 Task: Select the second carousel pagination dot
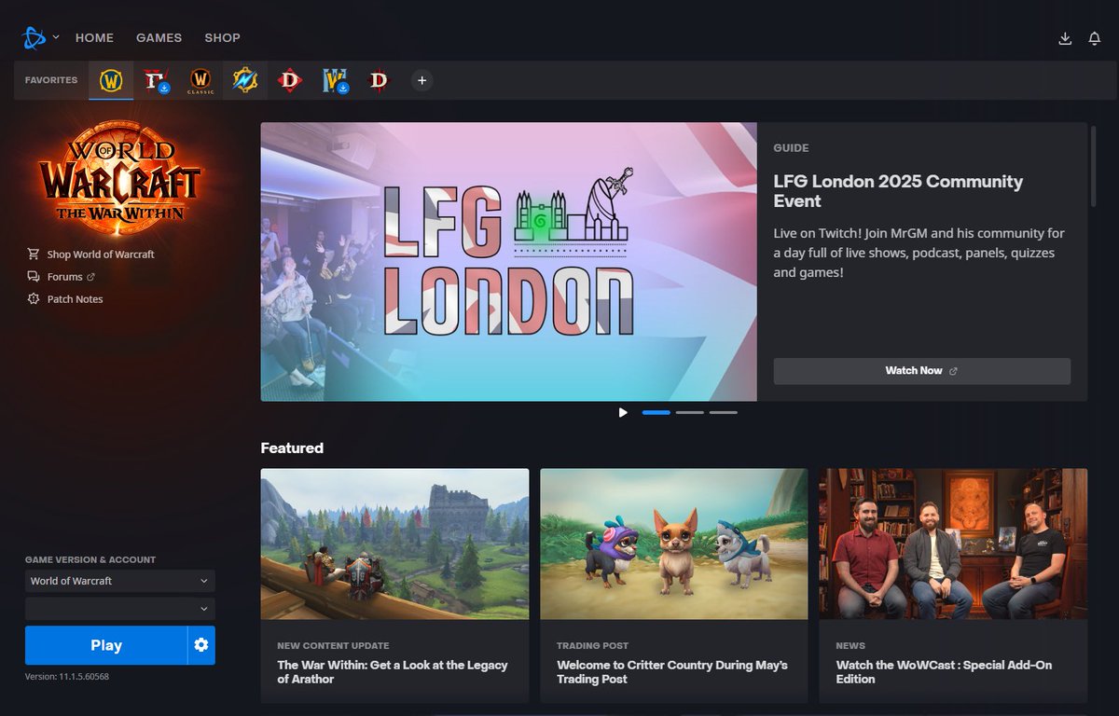click(x=690, y=411)
